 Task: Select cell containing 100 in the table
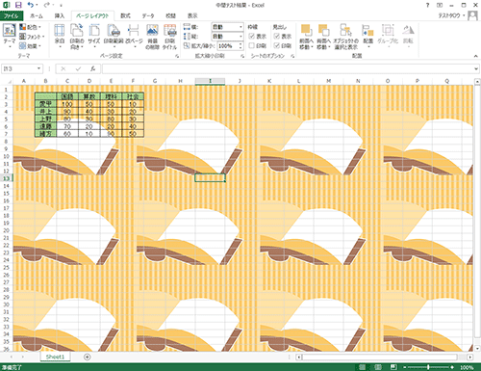point(67,104)
